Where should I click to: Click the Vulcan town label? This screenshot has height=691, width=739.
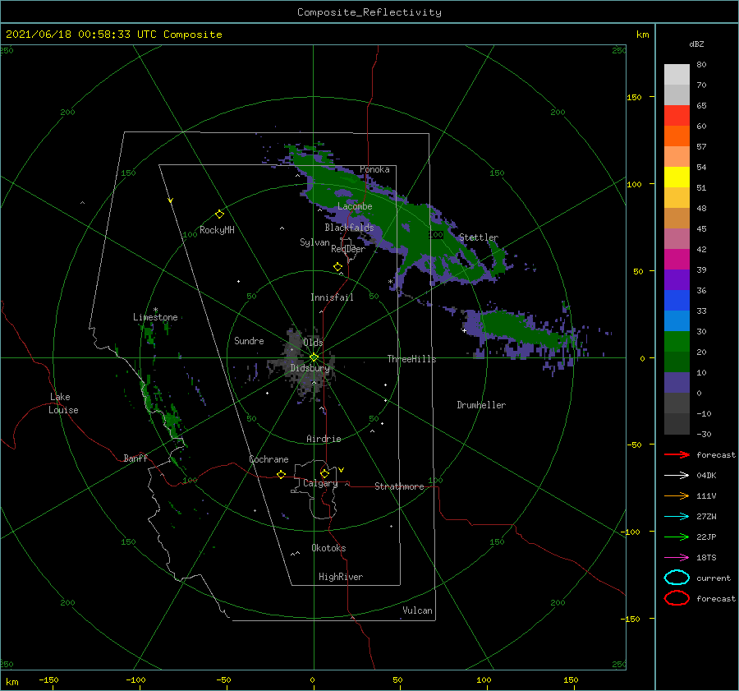[417, 610]
